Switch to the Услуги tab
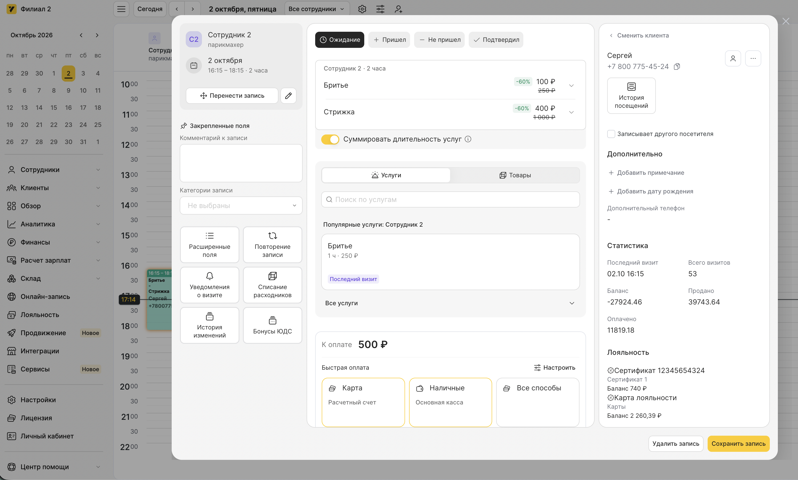The width and height of the screenshot is (798, 480). [386, 175]
